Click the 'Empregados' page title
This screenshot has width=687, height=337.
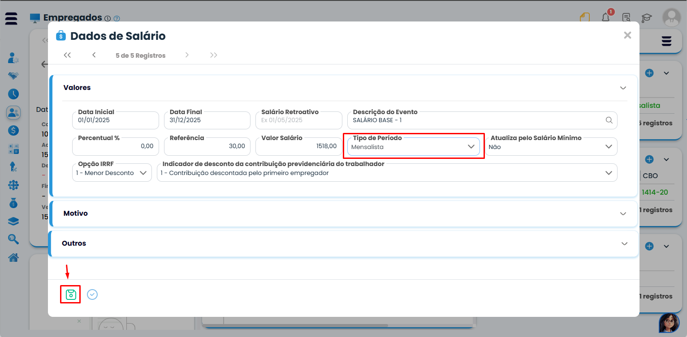73,17
